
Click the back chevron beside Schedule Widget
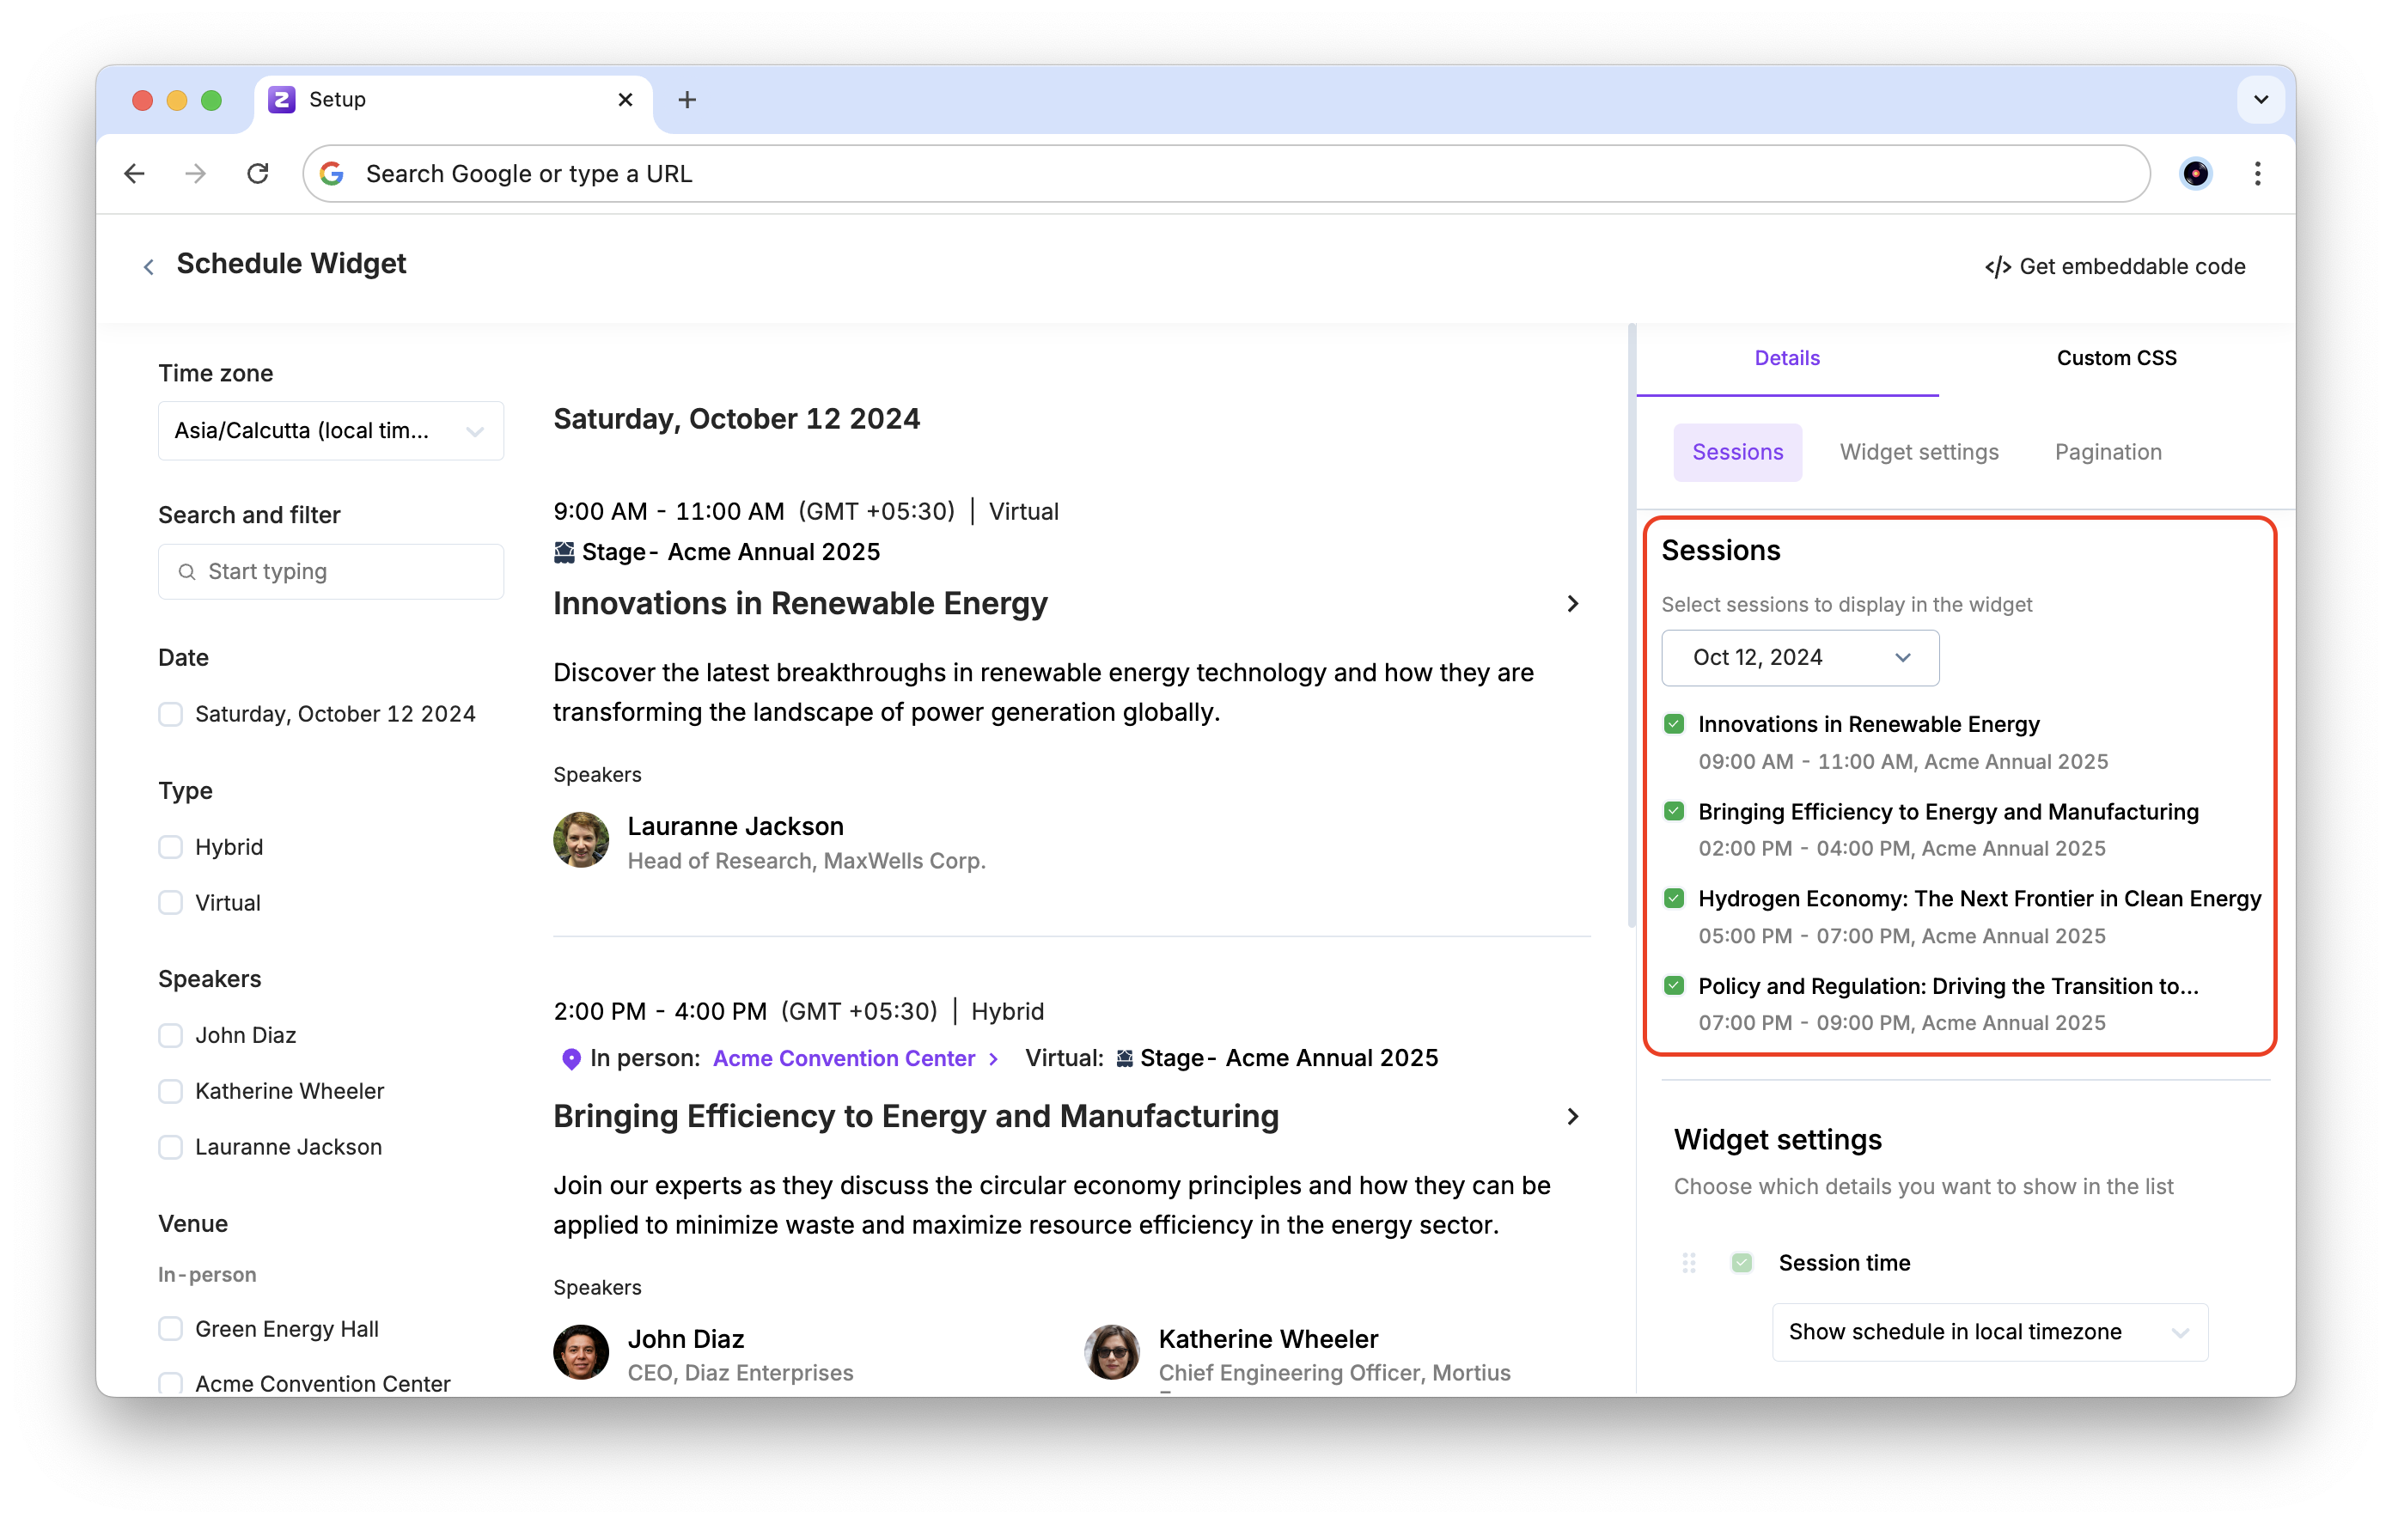(149, 266)
